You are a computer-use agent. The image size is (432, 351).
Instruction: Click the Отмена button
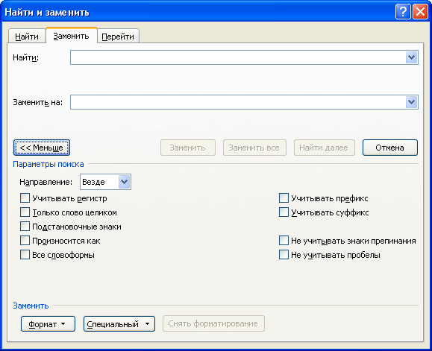coord(390,148)
